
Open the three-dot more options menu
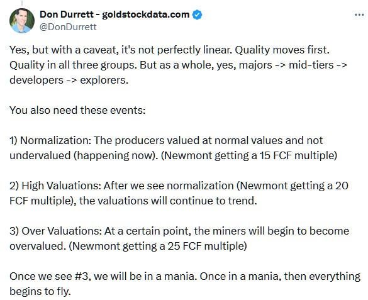click(x=359, y=14)
